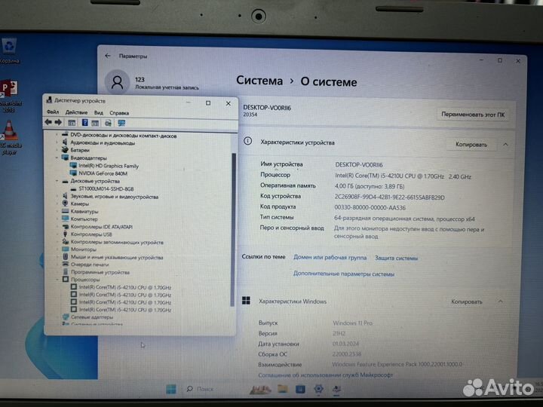
Task: Click the Переименовать этот ПК button
Action: tap(473, 115)
